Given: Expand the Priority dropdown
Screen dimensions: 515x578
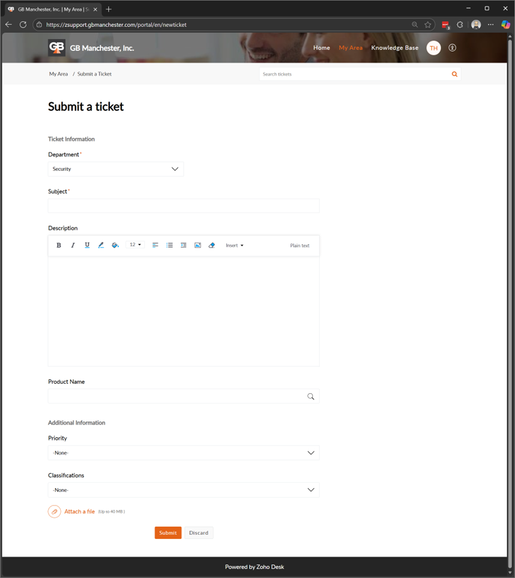Looking at the screenshot, I should (x=184, y=453).
